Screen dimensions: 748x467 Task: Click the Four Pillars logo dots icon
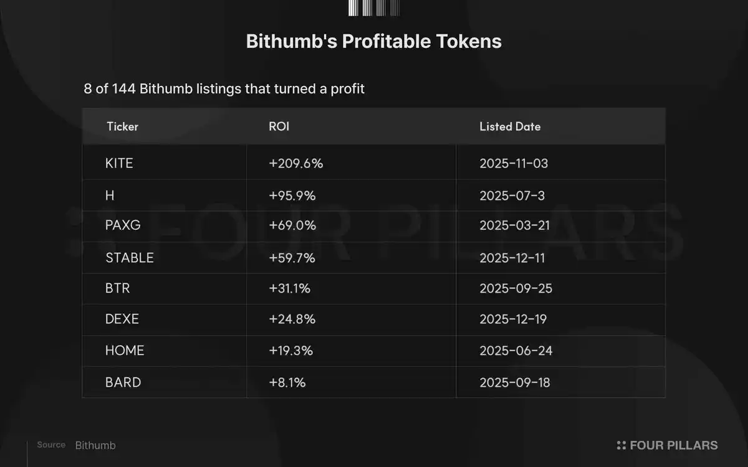coord(621,445)
